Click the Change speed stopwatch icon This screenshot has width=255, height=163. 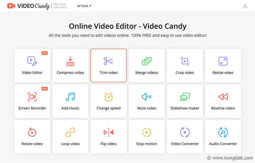click(108, 97)
